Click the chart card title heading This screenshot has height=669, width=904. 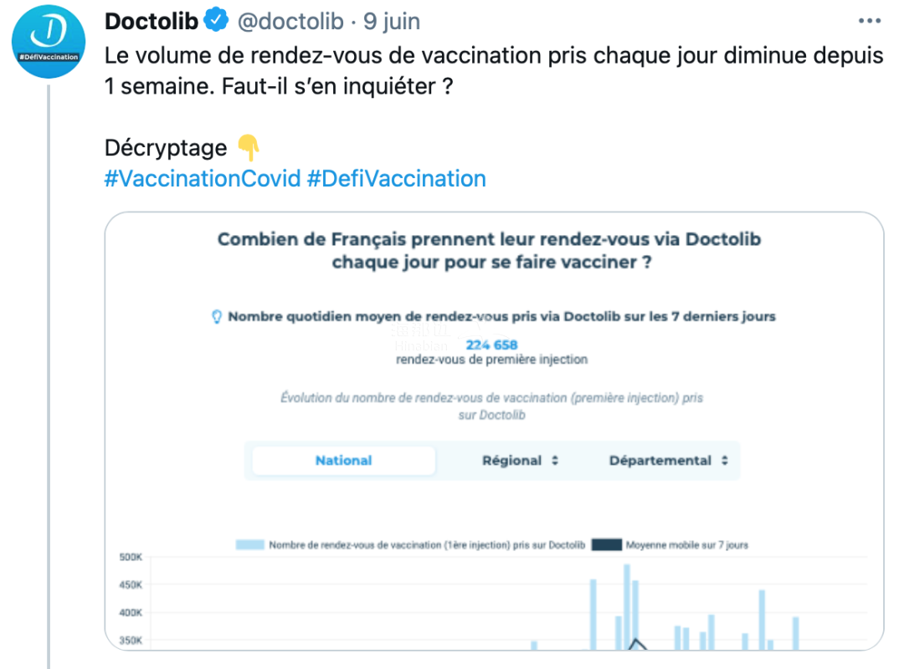(490, 251)
